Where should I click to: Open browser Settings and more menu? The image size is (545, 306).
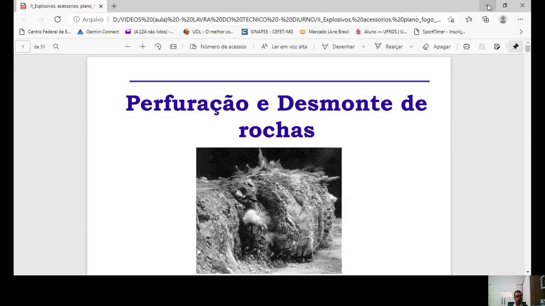pyautogui.click(x=520, y=19)
